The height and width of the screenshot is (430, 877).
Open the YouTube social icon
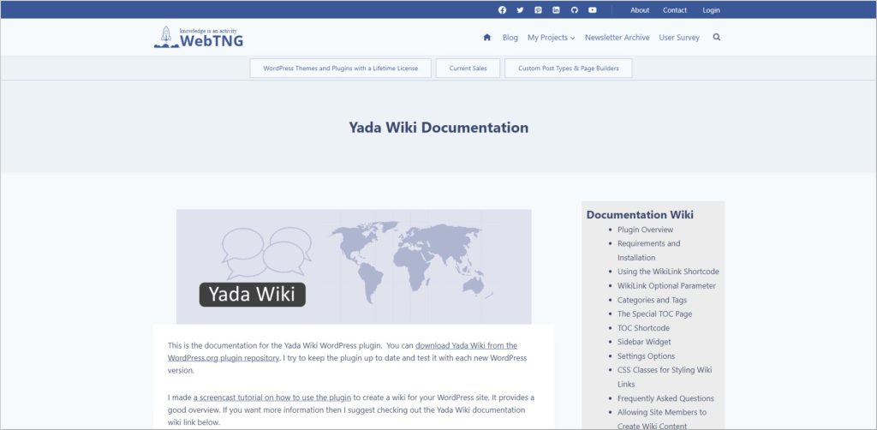pos(593,10)
